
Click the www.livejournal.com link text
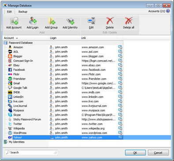[x=94, y=106]
